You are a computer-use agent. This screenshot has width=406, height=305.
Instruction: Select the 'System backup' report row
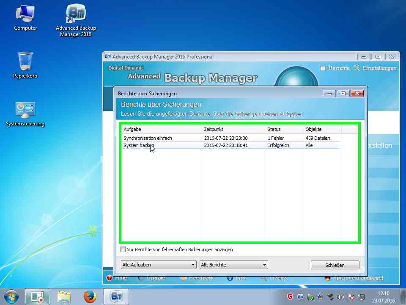231,145
